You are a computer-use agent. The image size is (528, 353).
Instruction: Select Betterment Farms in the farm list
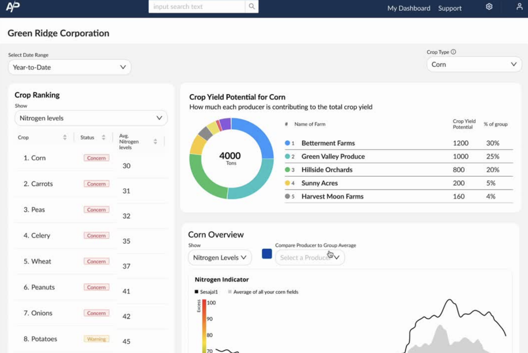(x=328, y=143)
